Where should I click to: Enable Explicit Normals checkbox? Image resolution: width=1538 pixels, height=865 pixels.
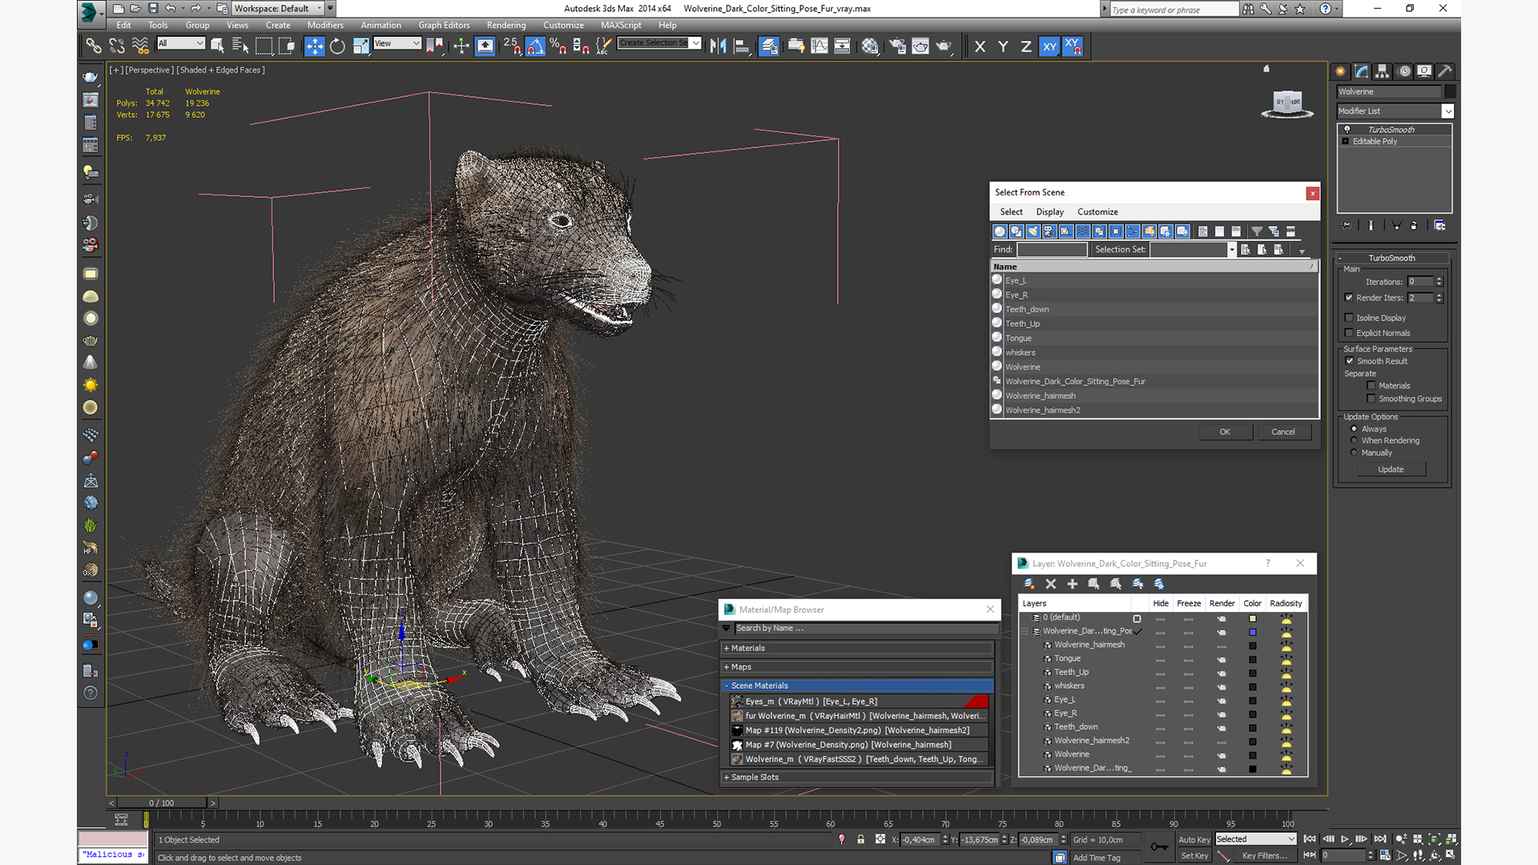point(1350,333)
